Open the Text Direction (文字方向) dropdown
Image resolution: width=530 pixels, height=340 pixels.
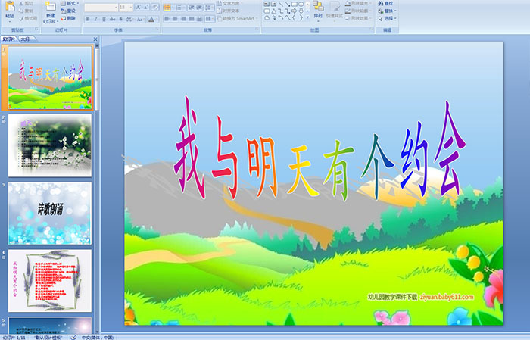pos(229,3)
